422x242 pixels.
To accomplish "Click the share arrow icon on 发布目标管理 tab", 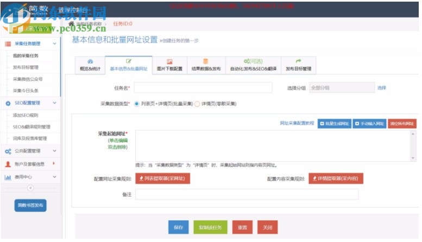I will (x=298, y=61).
